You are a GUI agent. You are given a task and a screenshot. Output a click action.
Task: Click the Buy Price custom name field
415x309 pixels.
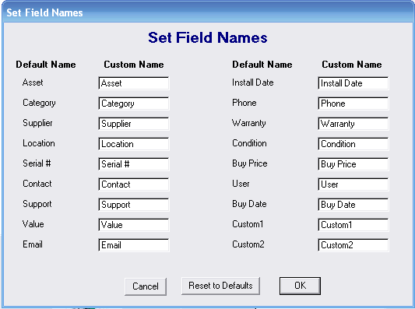(x=353, y=164)
